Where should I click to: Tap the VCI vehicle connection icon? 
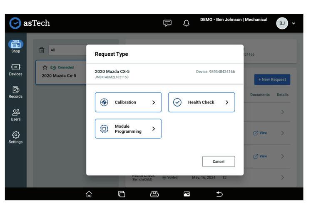pos(154,194)
